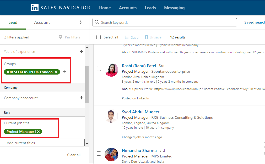
Task: Click the 'Posted on LinkedIn' text
Action: click(135, 98)
